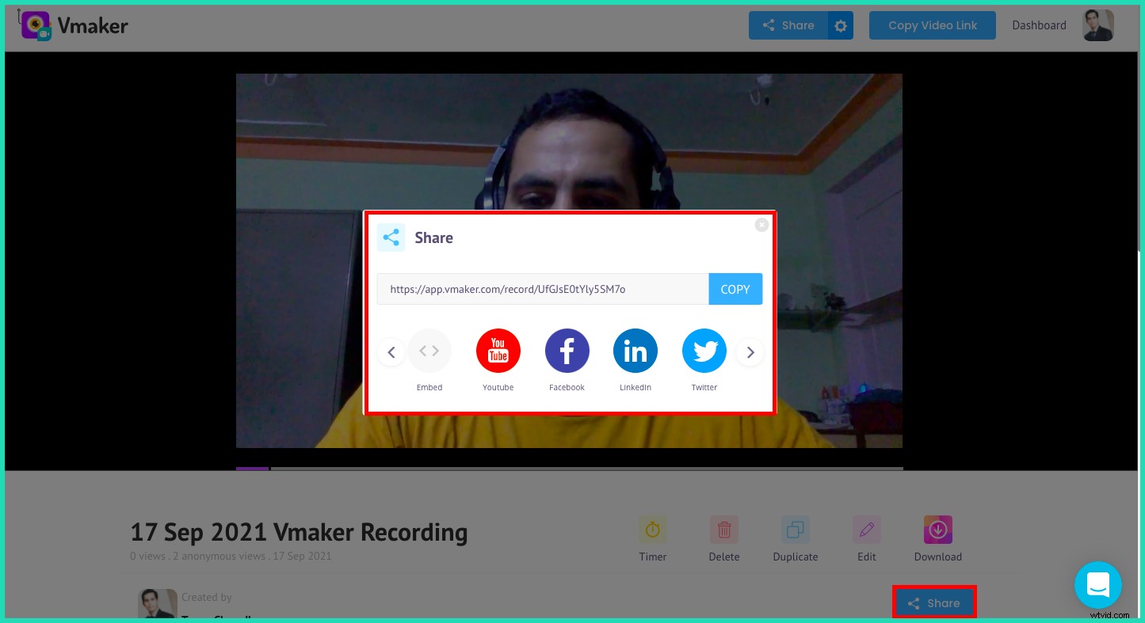
Task: Select the share URL input field
Action: pos(543,289)
